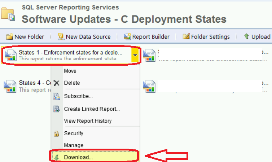Screen dimensions: 272x162
Task: Open the States 1 report dropdown arrow
Action: click(x=135, y=55)
